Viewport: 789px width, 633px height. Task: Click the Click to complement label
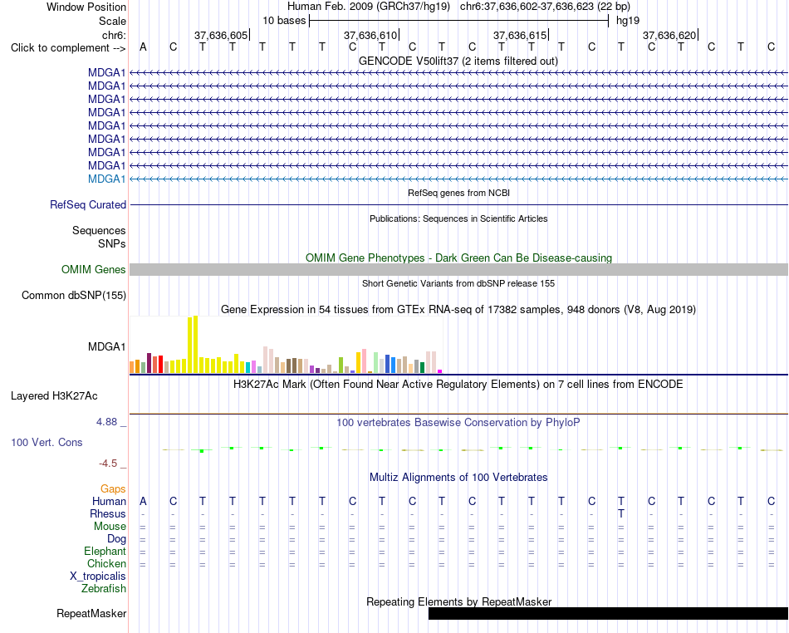tap(68, 48)
